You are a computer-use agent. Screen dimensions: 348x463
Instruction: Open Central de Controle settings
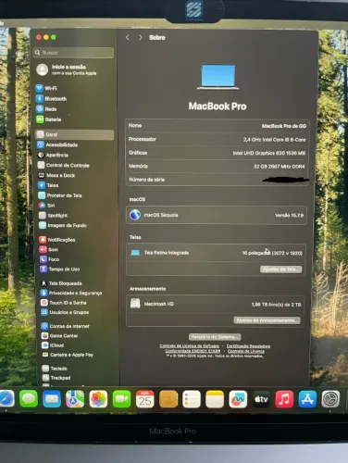(x=63, y=165)
